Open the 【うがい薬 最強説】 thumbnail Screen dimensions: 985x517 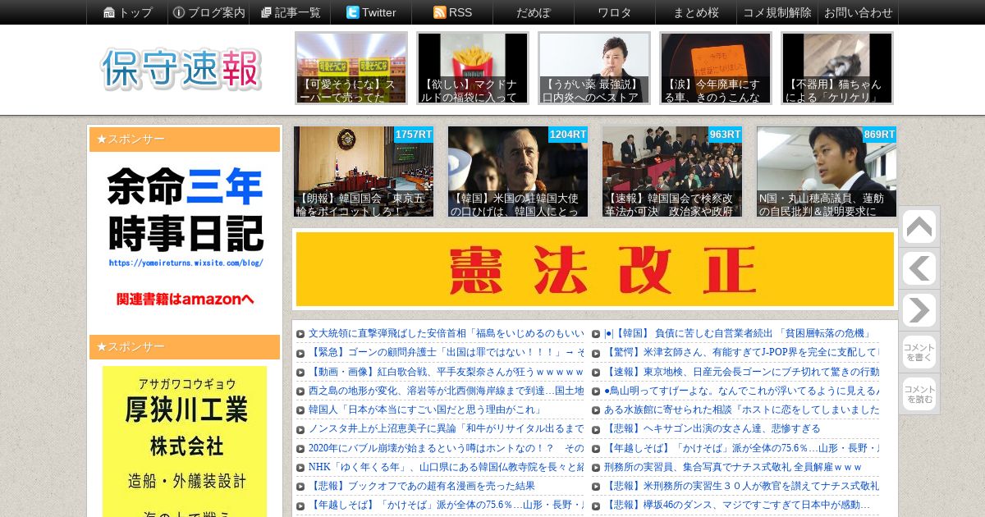pyautogui.click(x=594, y=68)
